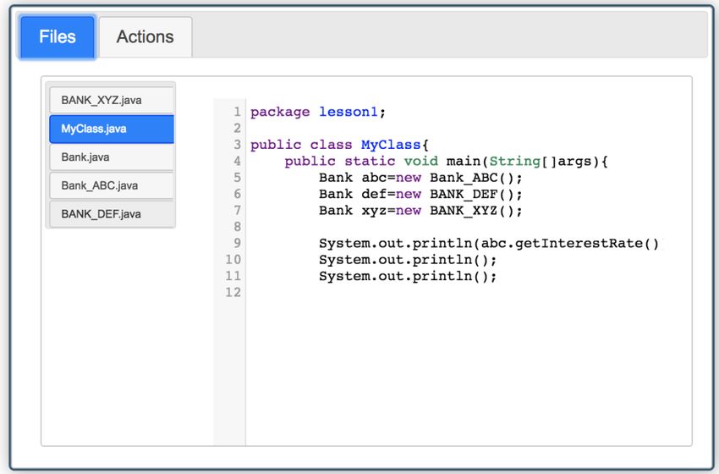Click the abc.getInterestRate() println statement
The image size is (719, 474).
(489, 243)
